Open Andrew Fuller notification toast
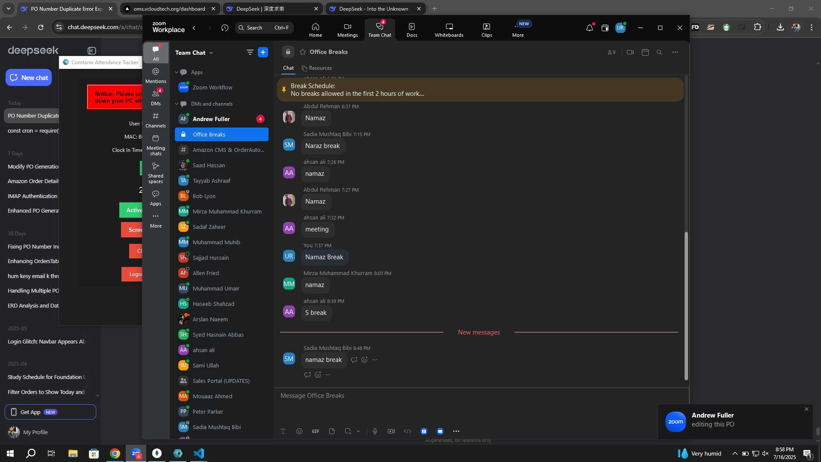821x462 pixels. (735, 421)
